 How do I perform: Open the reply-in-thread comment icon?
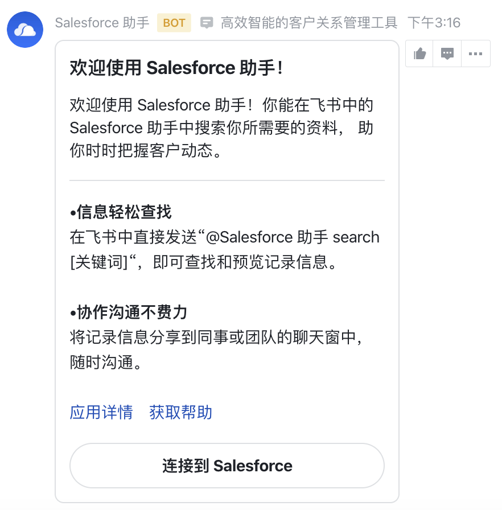click(x=447, y=54)
